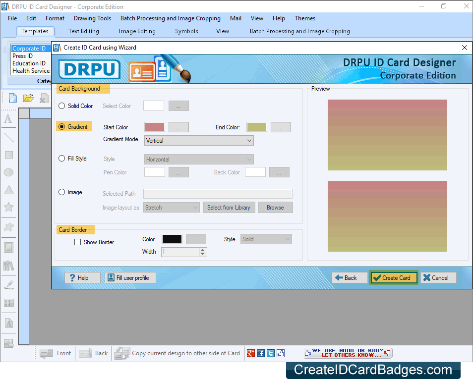473x379 pixels.
Task: Click the gradient Start Color swatch
Action: coord(155,127)
